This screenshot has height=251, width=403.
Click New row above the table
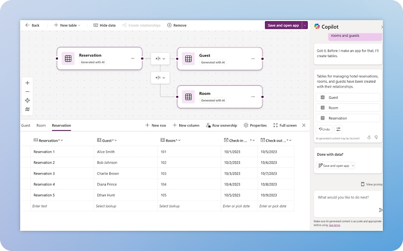[156, 126]
